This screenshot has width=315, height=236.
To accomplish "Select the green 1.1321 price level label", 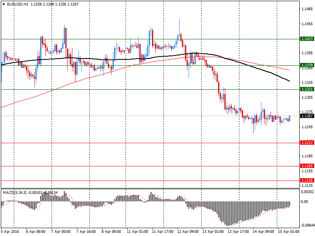I will tap(307, 89).
